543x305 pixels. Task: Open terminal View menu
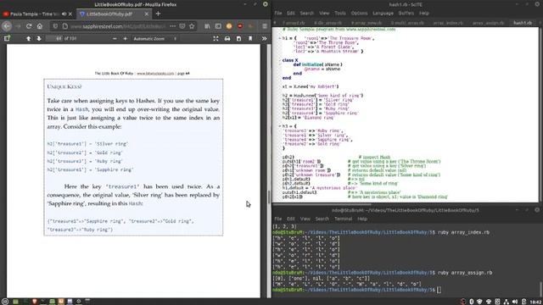[x=305, y=219]
